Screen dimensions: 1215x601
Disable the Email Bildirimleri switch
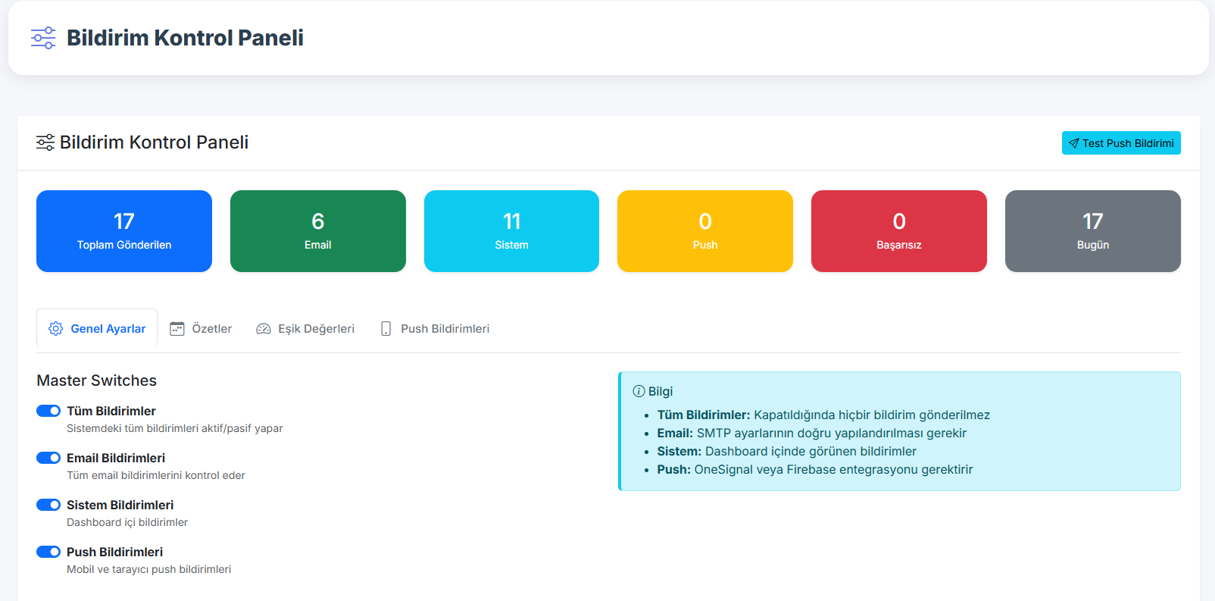[48, 458]
